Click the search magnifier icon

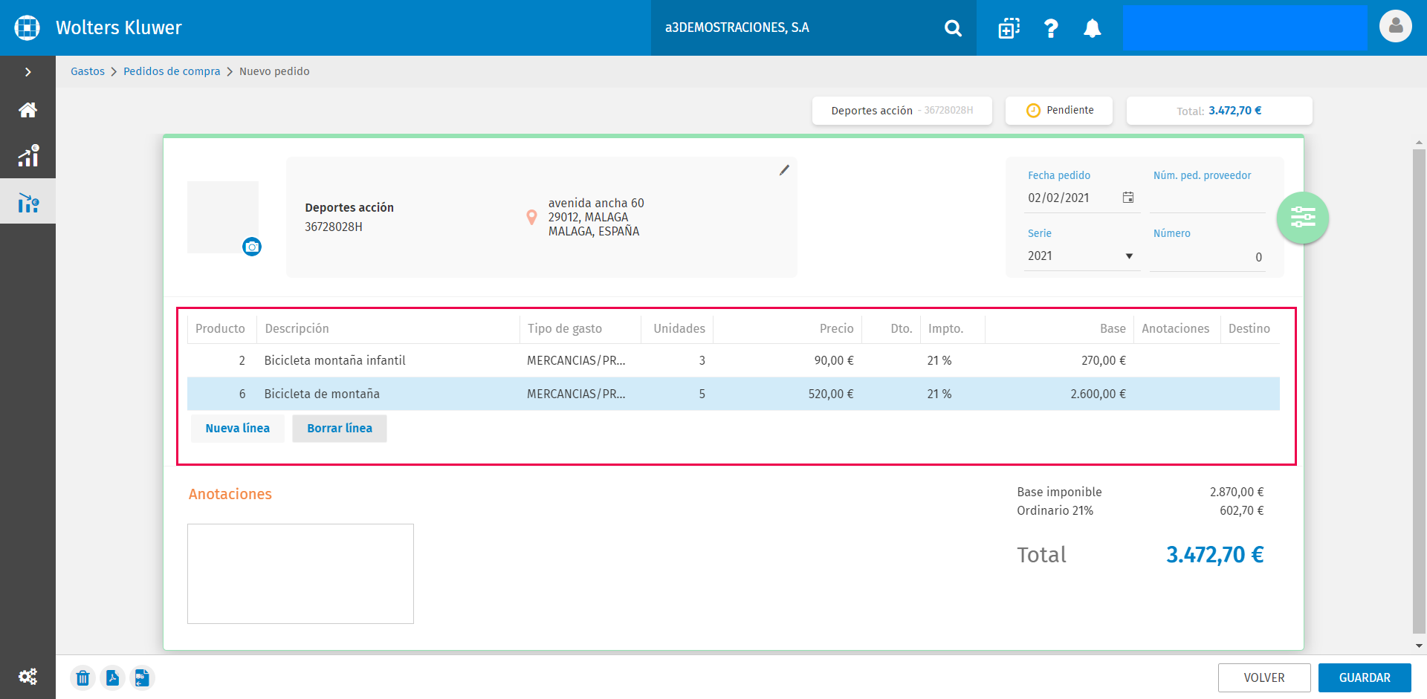(953, 28)
